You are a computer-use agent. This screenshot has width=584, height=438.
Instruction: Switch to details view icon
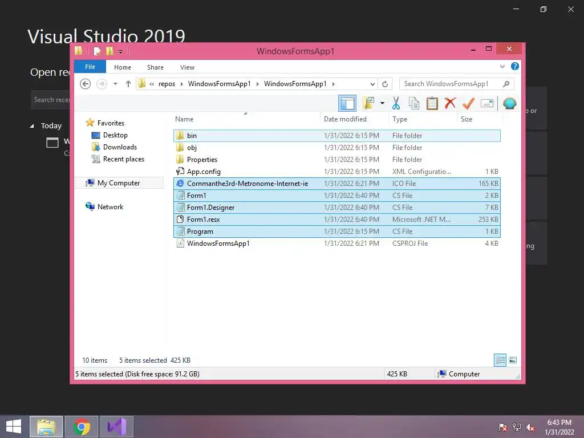[500, 360]
